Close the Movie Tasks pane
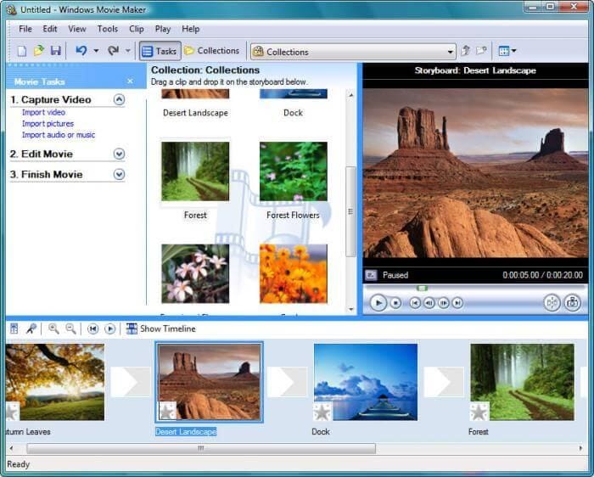The width and height of the screenshot is (594, 477). click(x=130, y=81)
